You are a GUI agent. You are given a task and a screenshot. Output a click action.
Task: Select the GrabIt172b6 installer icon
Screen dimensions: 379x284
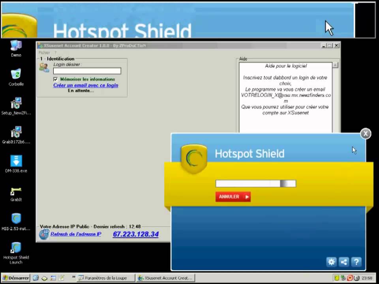(x=16, y=132)
